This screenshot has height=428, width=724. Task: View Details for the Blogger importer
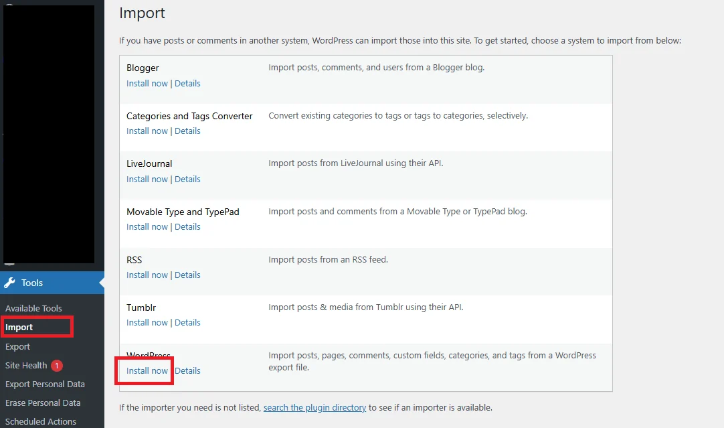(x=187, y=83)
